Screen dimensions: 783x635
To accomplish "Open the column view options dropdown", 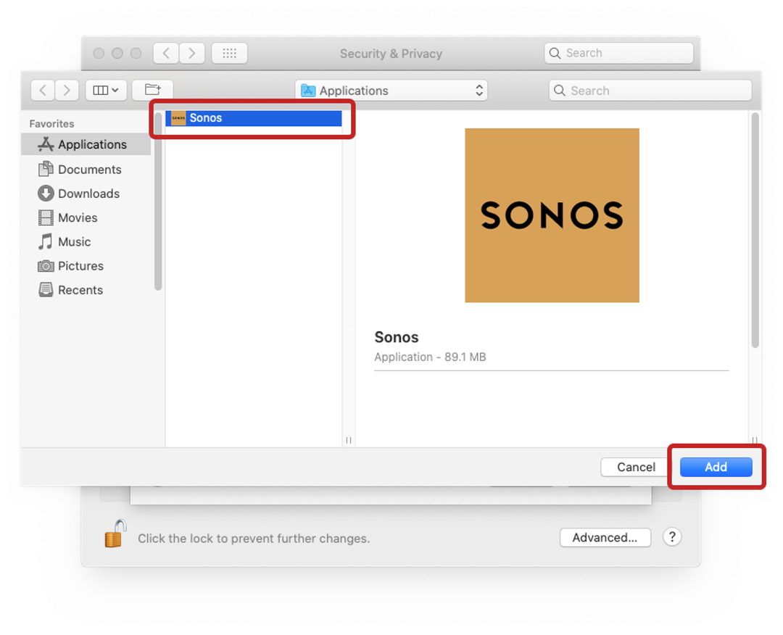I will [x=105, y=89].
